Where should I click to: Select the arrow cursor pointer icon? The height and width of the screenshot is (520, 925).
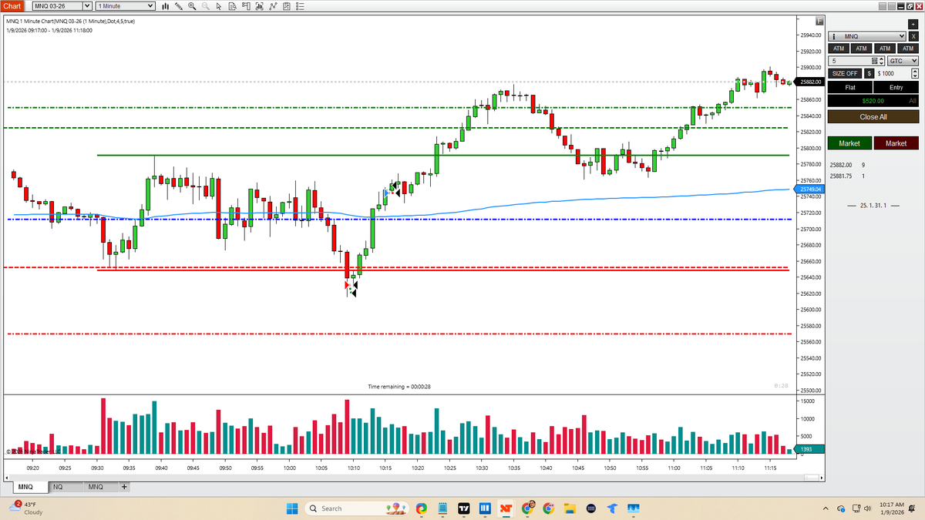219,6
